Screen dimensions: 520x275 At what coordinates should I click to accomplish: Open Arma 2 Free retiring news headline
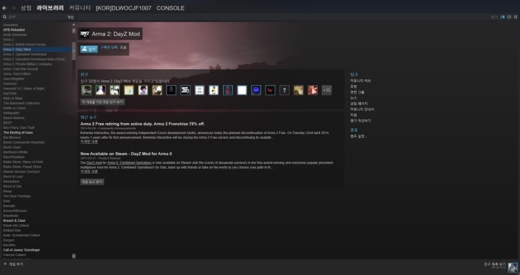tap(142, 124)
